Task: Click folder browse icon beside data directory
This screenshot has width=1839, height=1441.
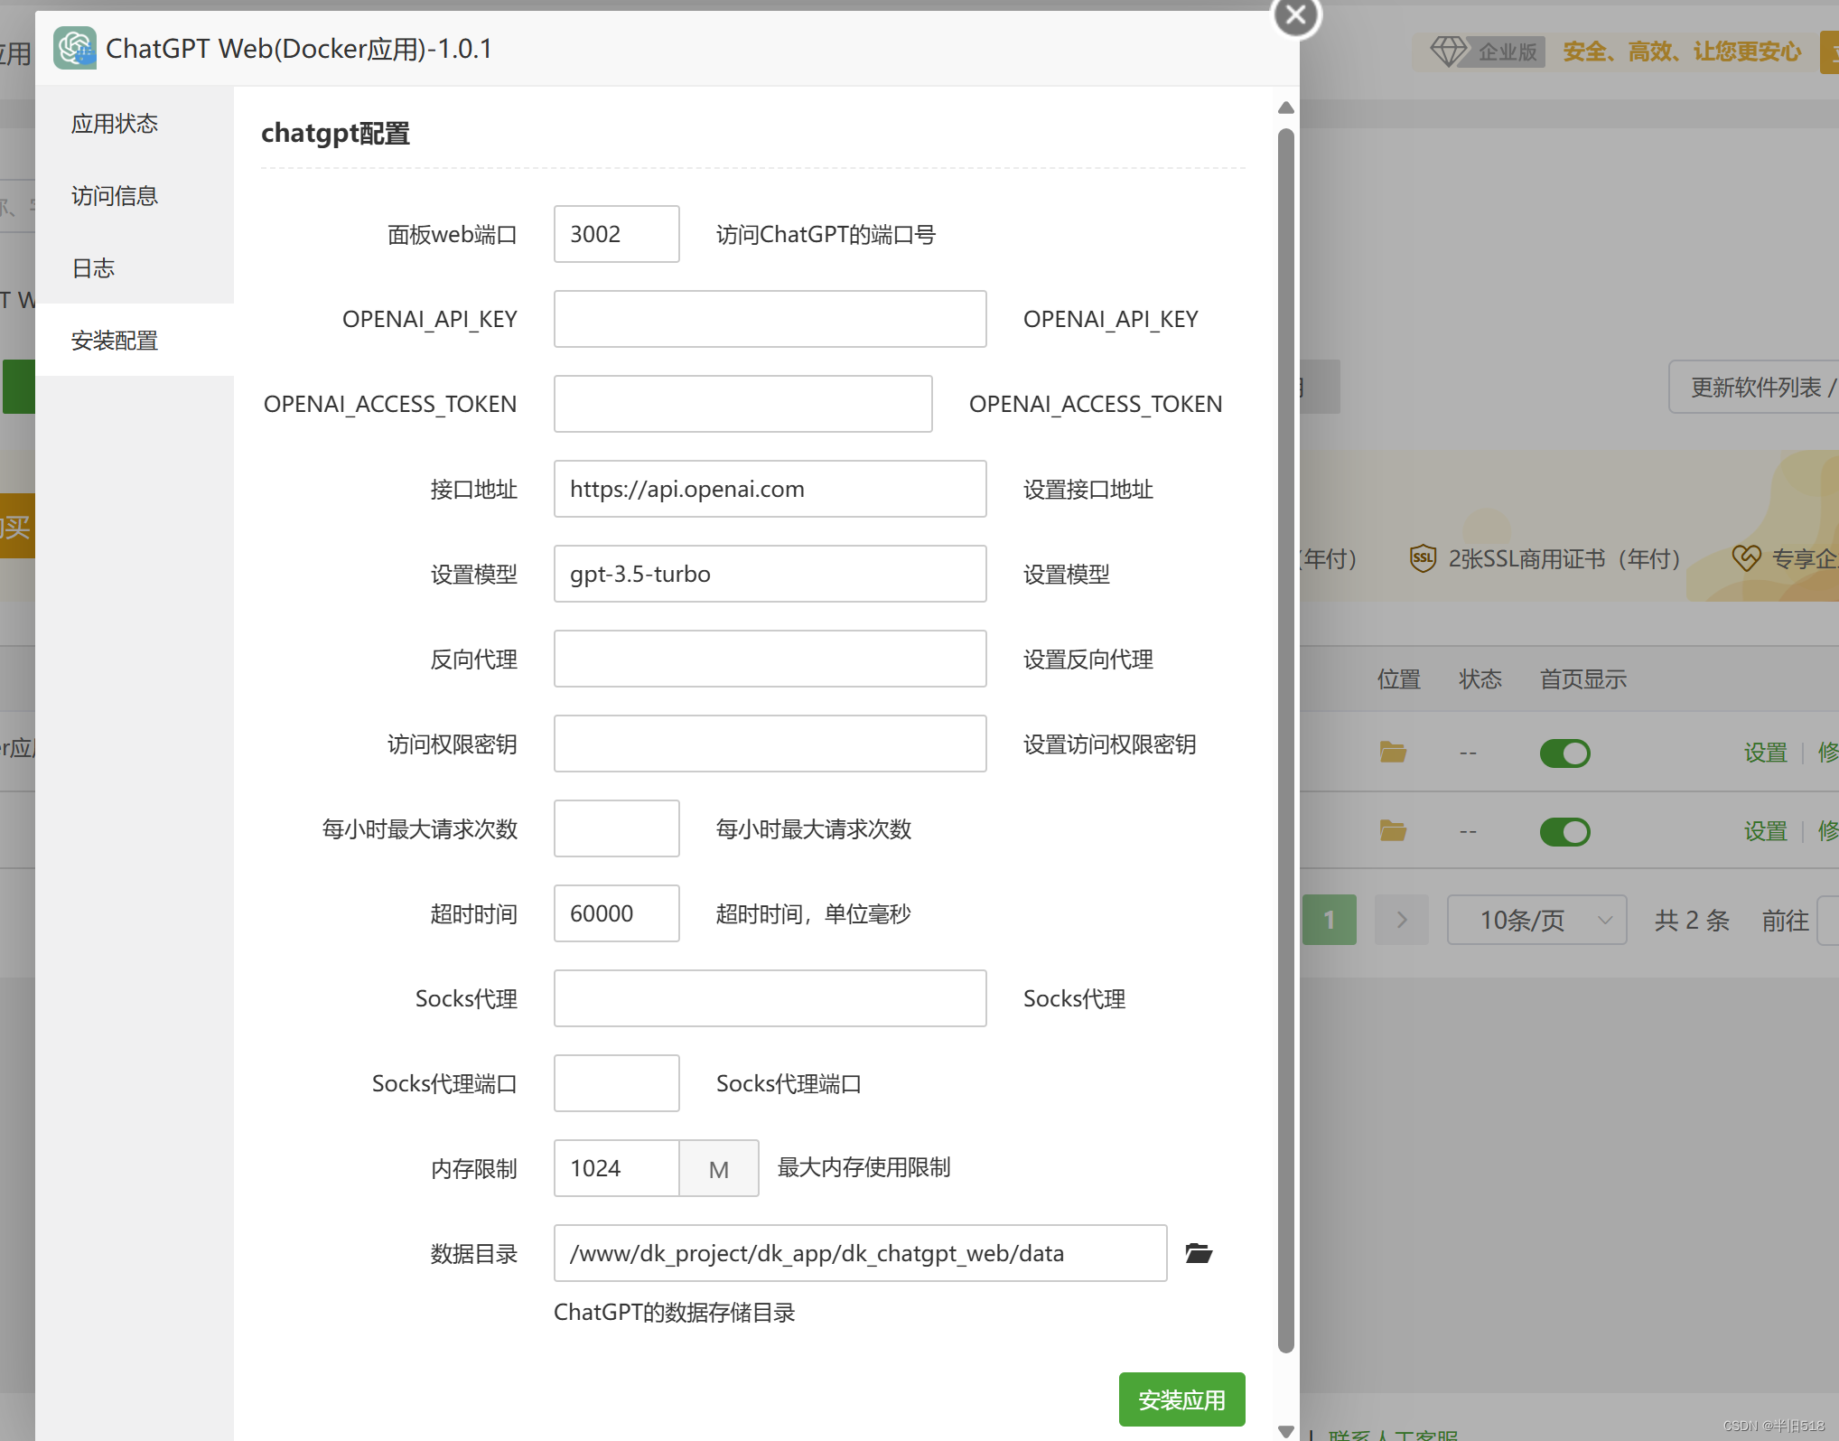Action: tap(1198, 1253)
